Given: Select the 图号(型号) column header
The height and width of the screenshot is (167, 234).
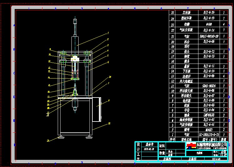Looking at the screenshot, I should tap(209, 139).
